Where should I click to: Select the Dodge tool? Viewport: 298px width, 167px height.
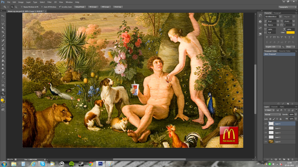3,69
